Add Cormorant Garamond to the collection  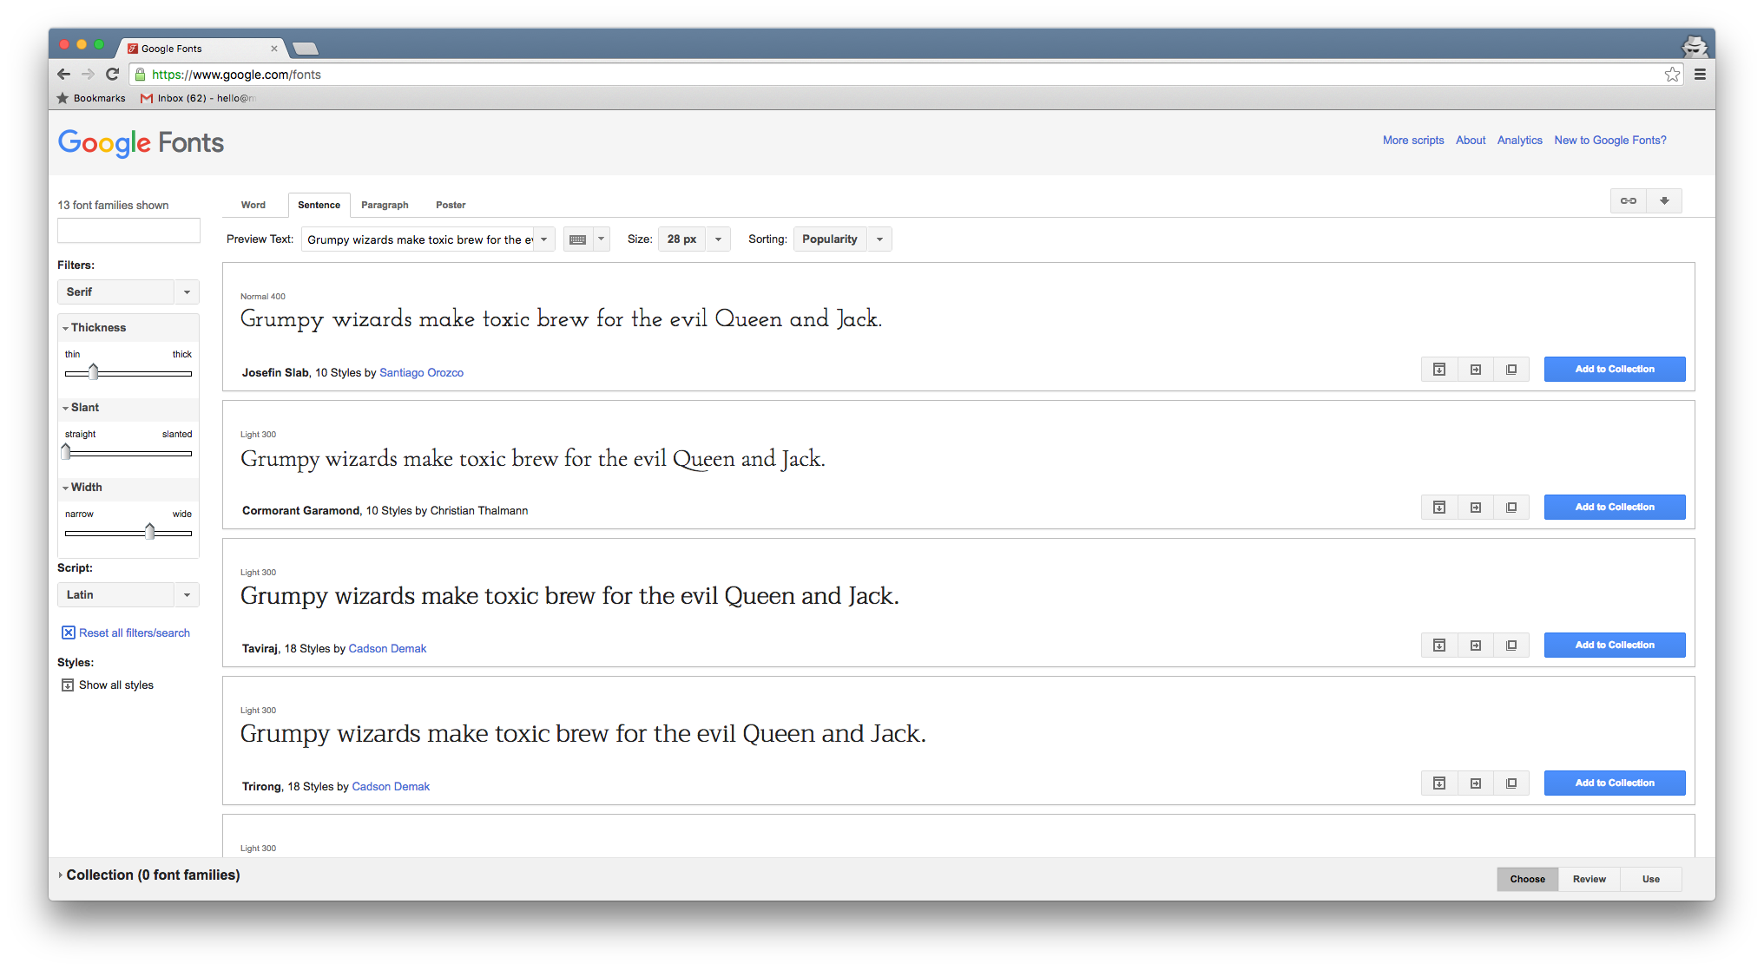coord(1615,508)
